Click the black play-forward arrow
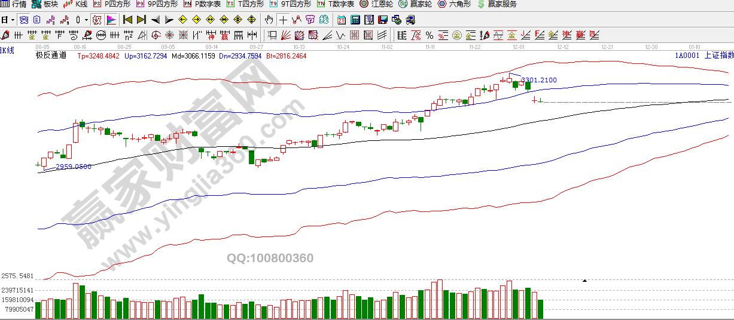 tap(169, 20)
